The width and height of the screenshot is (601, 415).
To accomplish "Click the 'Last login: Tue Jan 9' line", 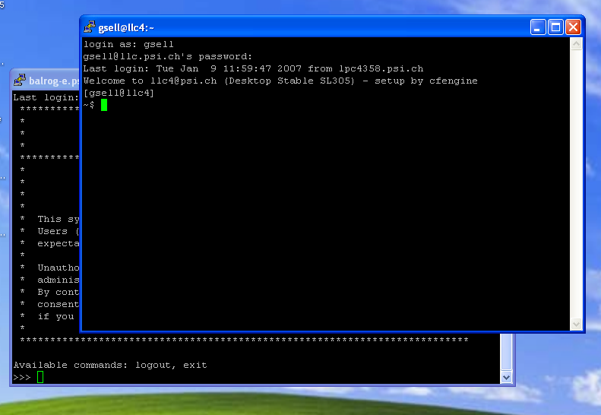I will tap(253, 69).
